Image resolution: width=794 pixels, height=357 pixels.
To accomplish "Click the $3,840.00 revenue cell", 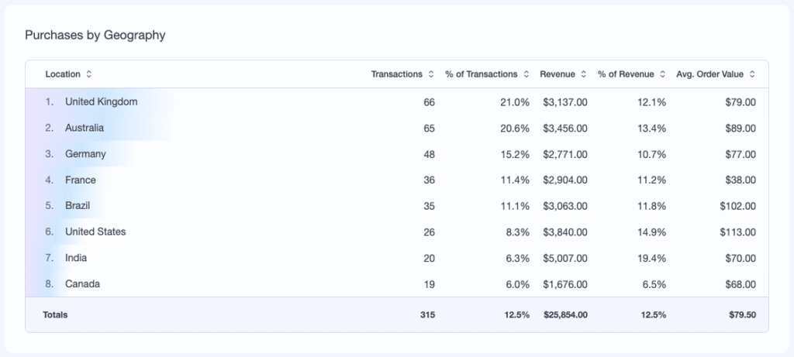I will [565, 232].
